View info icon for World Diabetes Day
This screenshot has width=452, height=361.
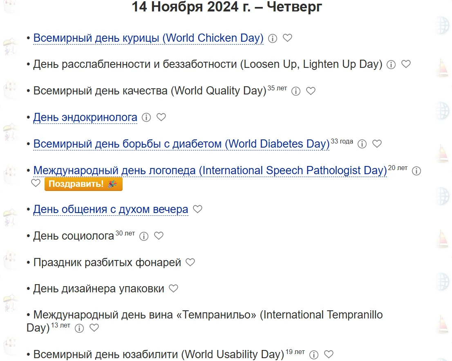tap(362, 144)
